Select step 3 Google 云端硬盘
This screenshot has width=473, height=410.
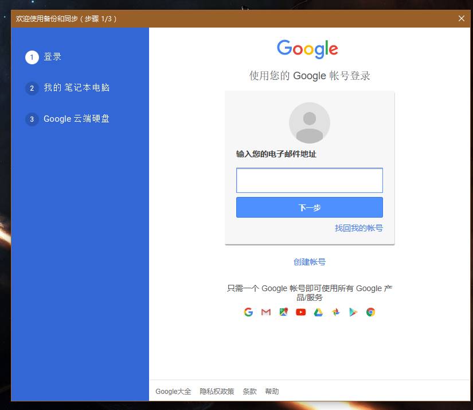(68, 119)
